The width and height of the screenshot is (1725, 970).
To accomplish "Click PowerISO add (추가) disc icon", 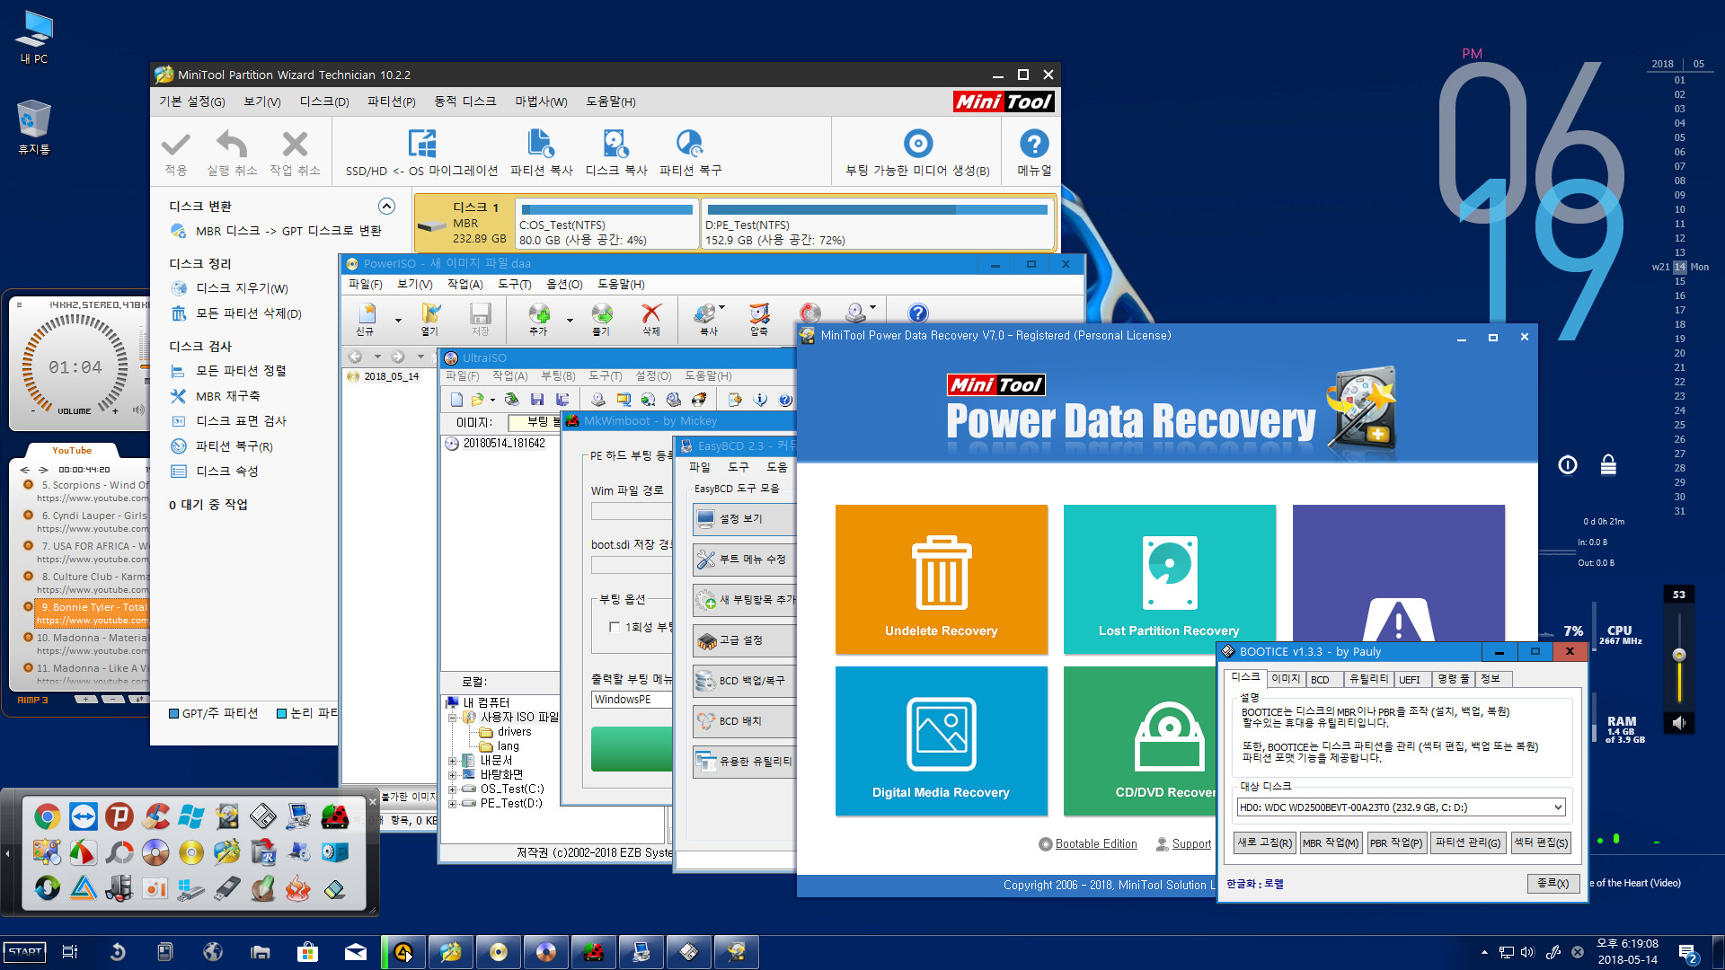I will (x=539, y=313).
